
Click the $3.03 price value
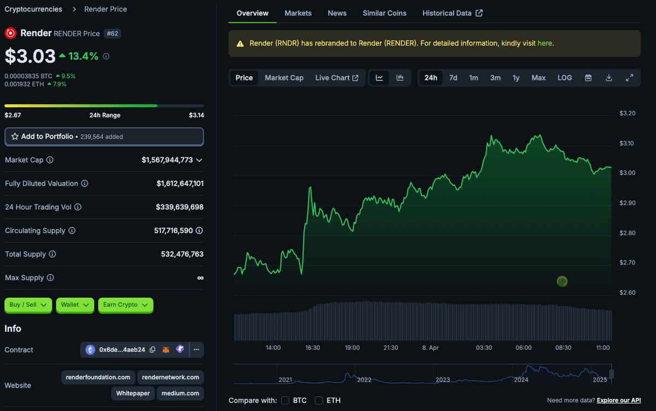tap(30, 56)
